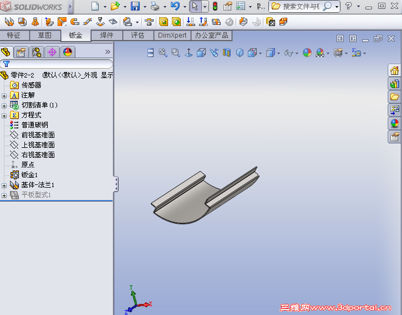Select the 上视基准面 plane
The image size is (402, 315).
32,145
